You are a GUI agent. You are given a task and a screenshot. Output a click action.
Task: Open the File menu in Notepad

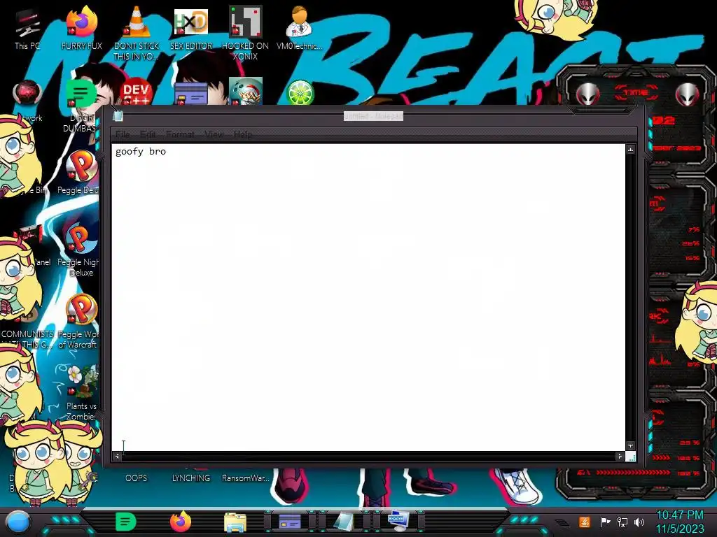pos(123,134)
